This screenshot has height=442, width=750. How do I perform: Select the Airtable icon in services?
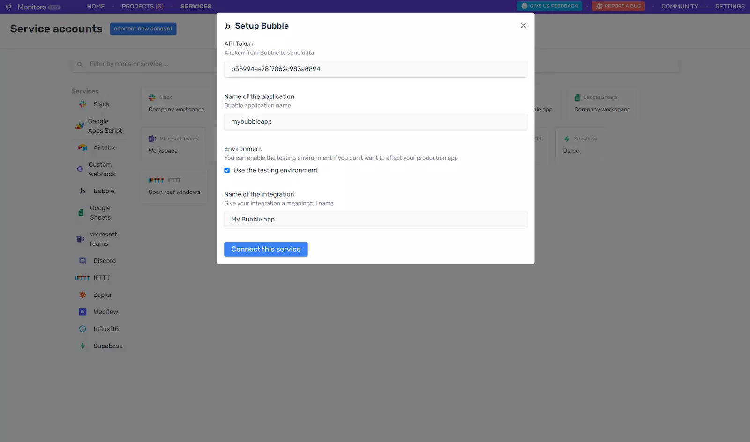[82, 147]
